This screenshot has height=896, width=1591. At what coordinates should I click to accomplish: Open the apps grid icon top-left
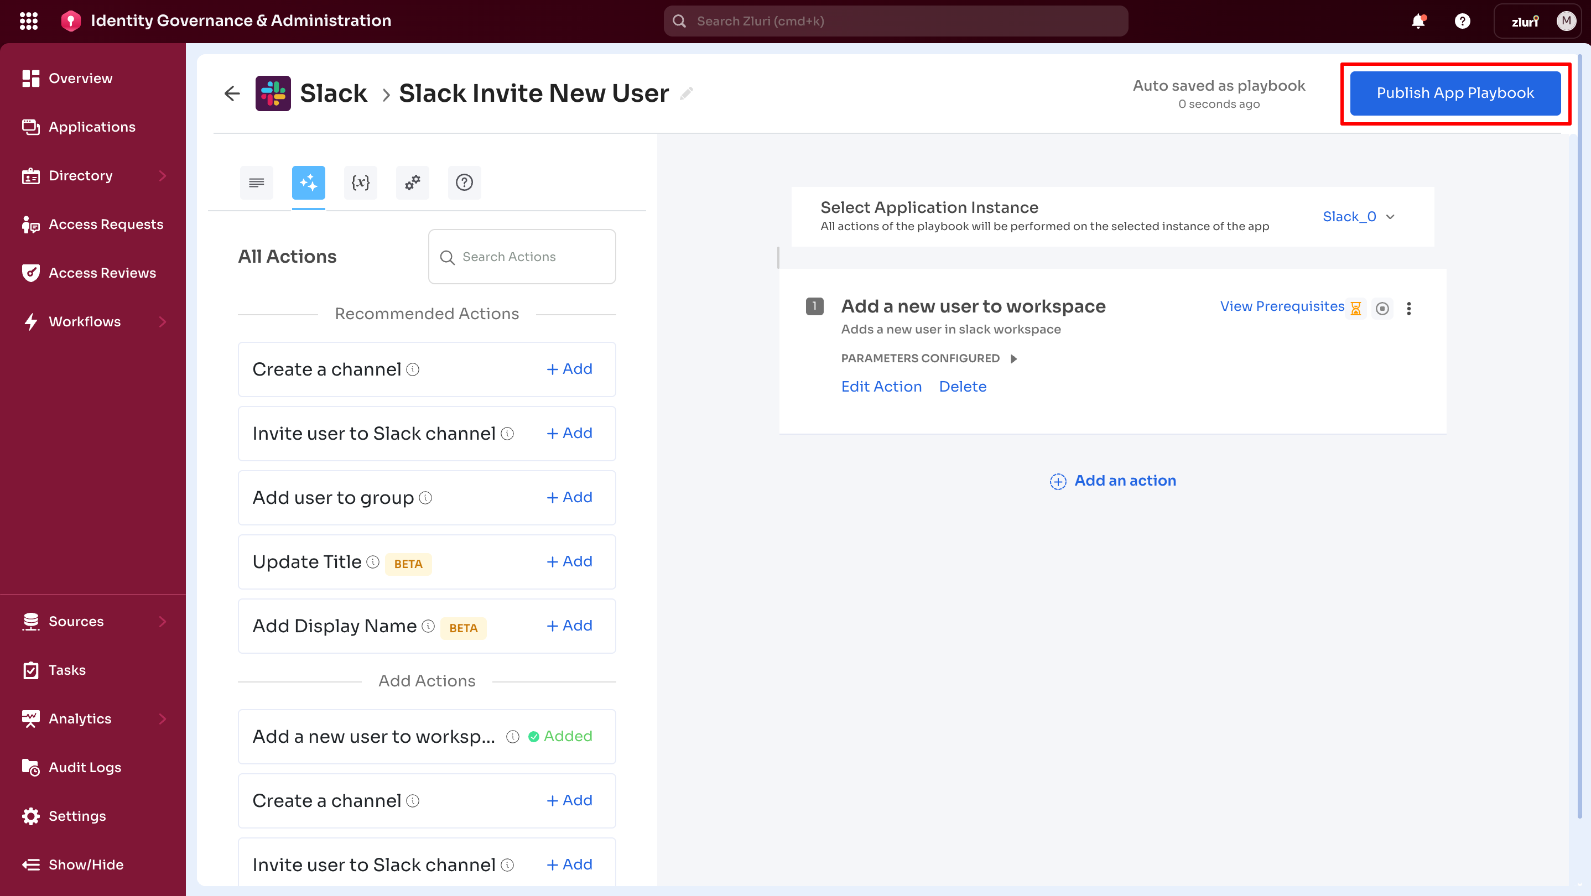click(x=28, y=20)
